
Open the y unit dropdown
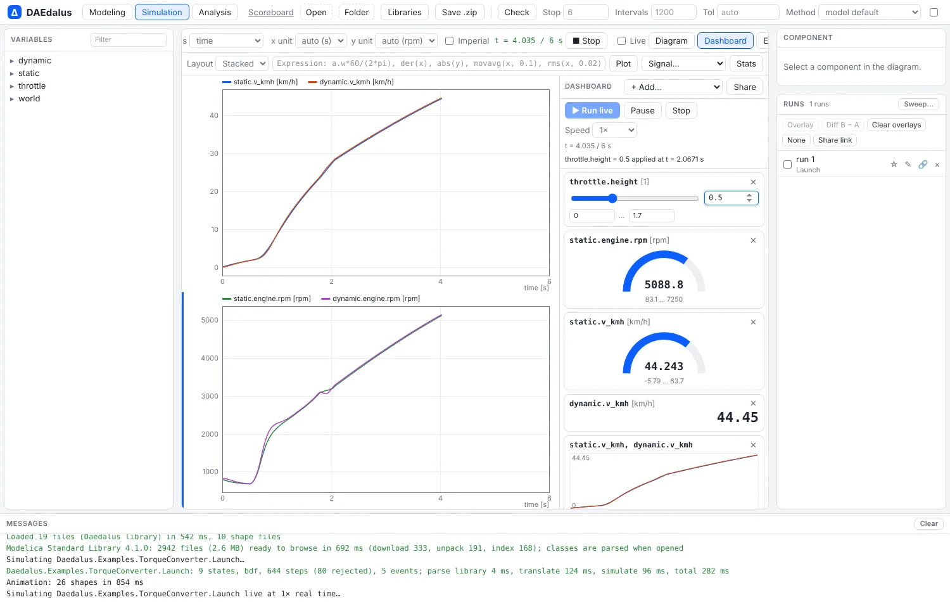pos(407,41)
